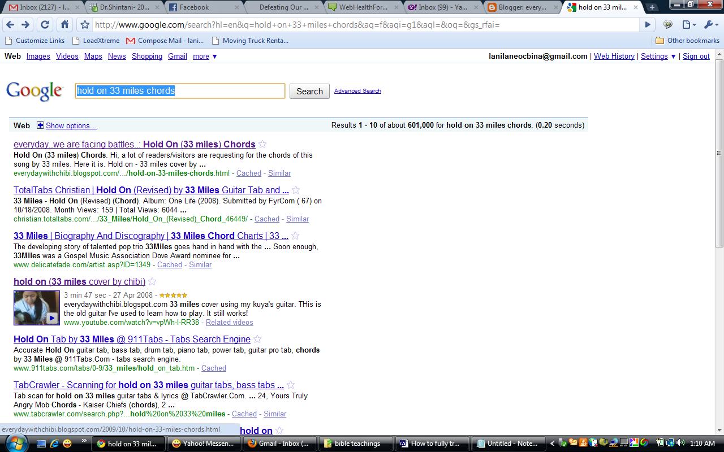Image resolution: width=724 pixels, height=452 pixels.
Task: Click Show Desktop in quick launch
Action: [x=41, y=444]
